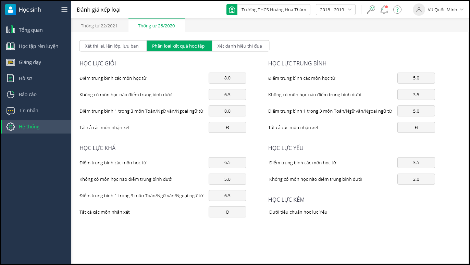Expand the Vũ Quốc Minh user menu
This screenshot has width=470, height=265.
pos(439,10)
